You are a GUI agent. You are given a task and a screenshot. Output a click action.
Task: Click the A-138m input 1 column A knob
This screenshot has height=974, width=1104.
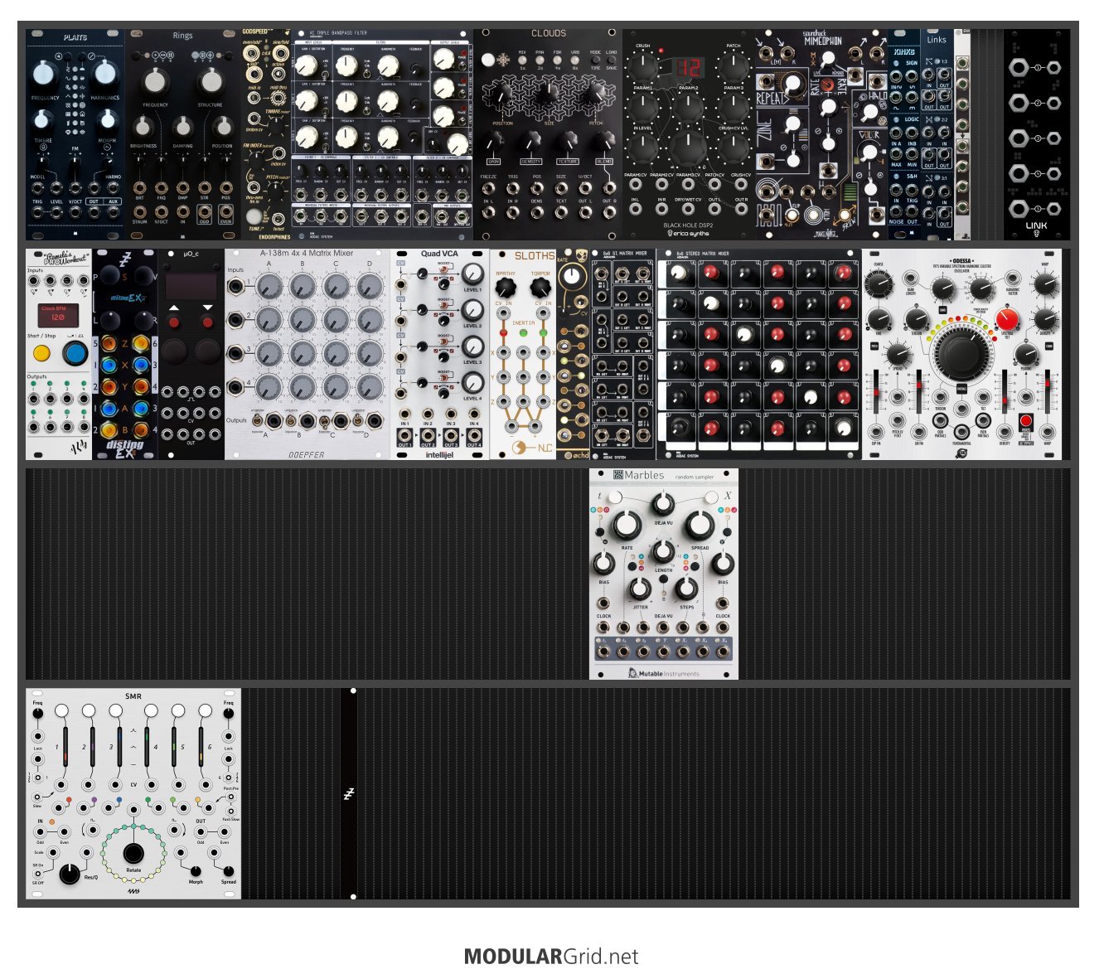click(x=269, y=287)
